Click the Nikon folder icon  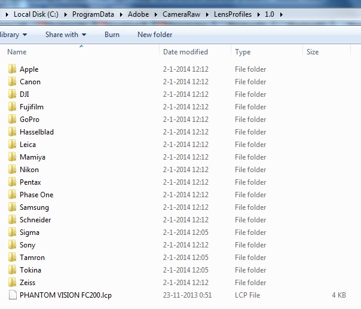coord(12,170)
